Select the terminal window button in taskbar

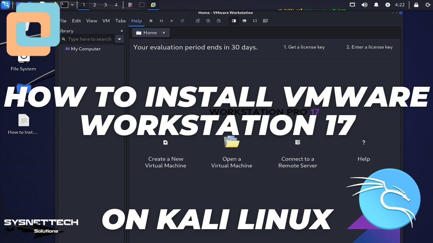coord(142,5)
